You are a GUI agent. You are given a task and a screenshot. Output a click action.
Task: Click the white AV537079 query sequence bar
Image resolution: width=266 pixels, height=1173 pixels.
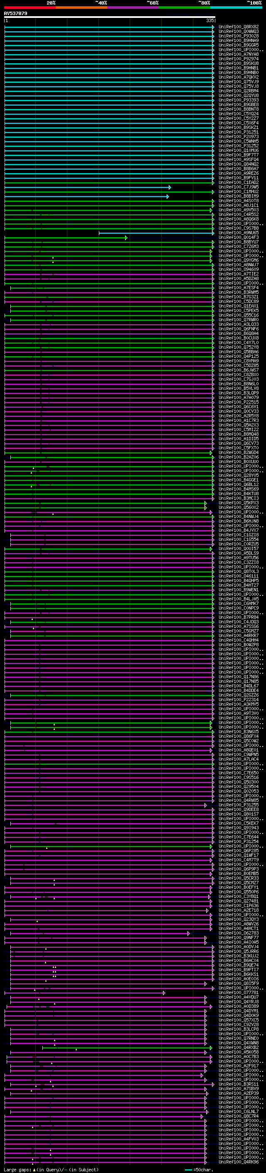(x=110, y=17)
